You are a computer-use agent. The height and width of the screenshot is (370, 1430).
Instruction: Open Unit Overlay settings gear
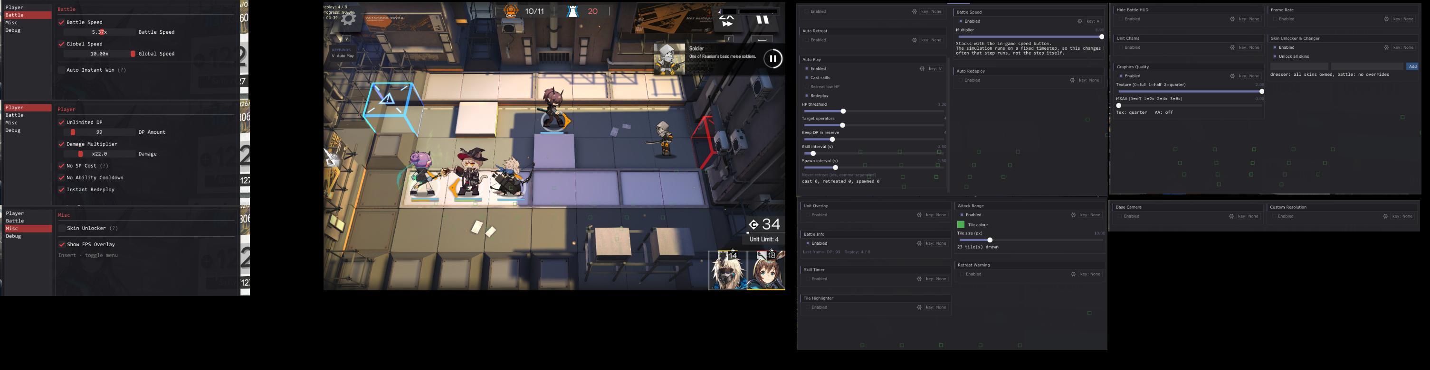[x=919, y=215]
